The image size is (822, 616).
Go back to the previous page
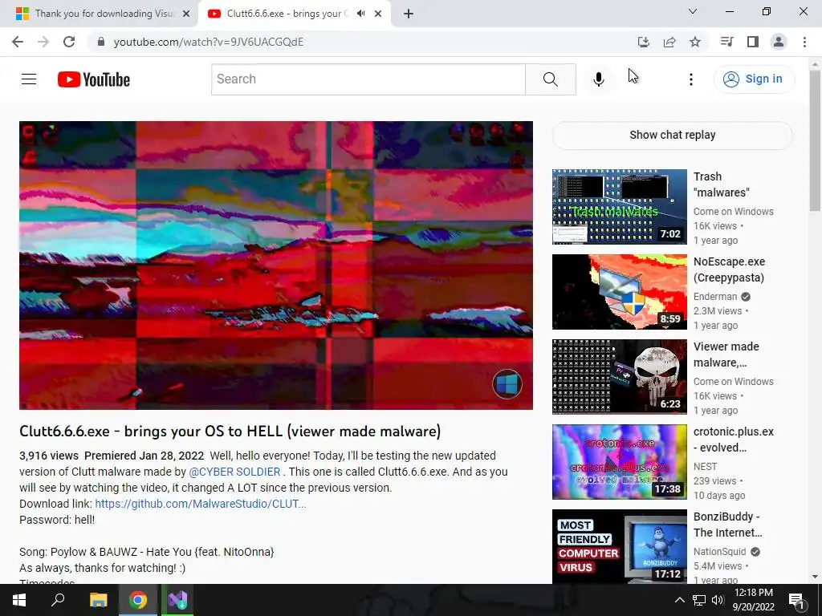pos(18,42)
